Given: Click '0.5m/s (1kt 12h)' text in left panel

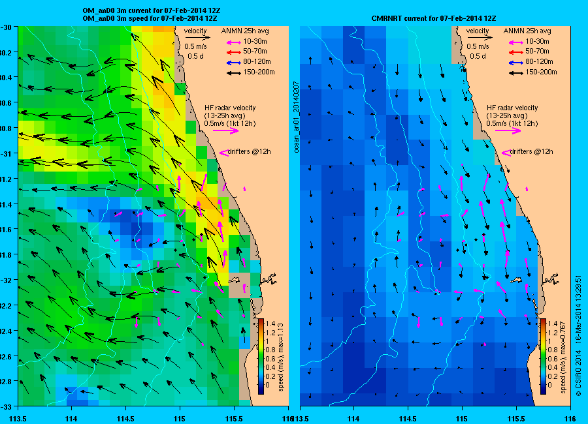Looking at the screenshot, I should 230,123.
